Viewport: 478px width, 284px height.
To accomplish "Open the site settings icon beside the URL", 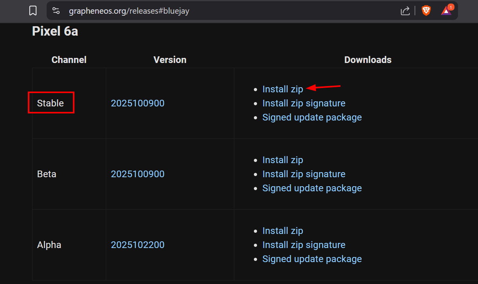I will click(56, 11).
